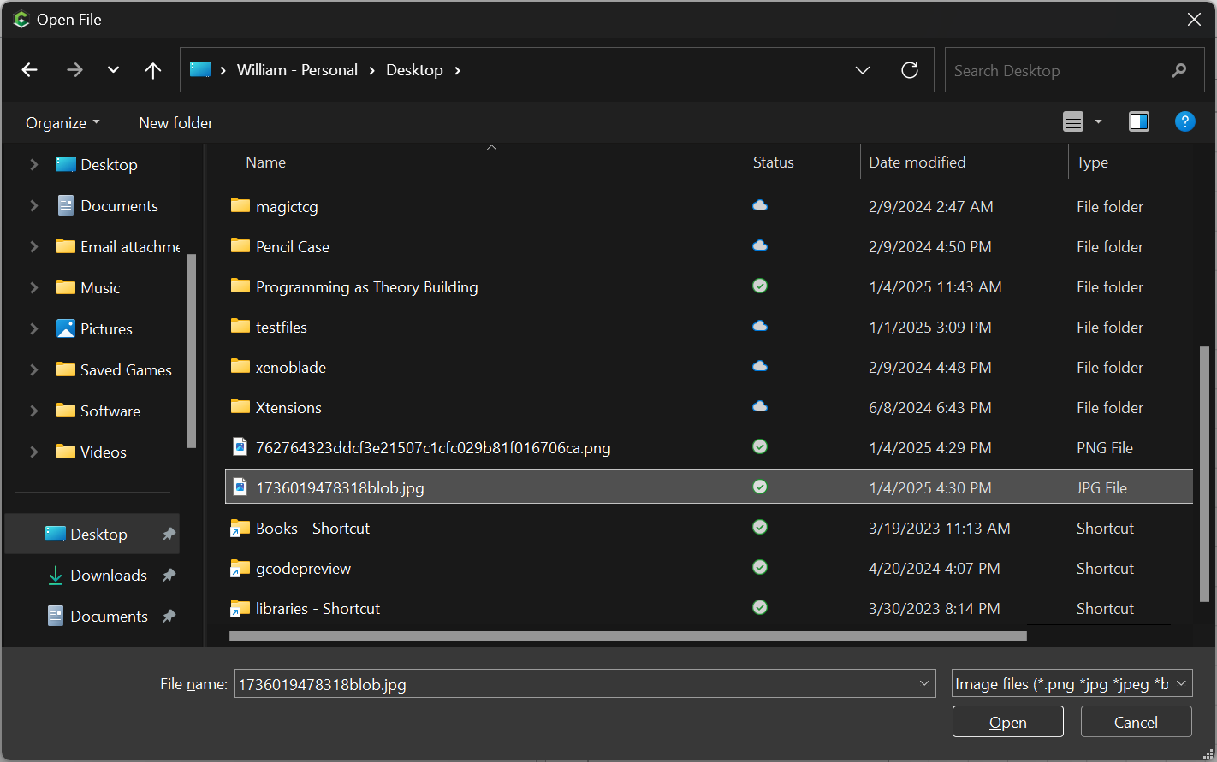This screenshot has height=762, width=1217.
Task: Click the Cancel button
Action: click(1136, 722)
